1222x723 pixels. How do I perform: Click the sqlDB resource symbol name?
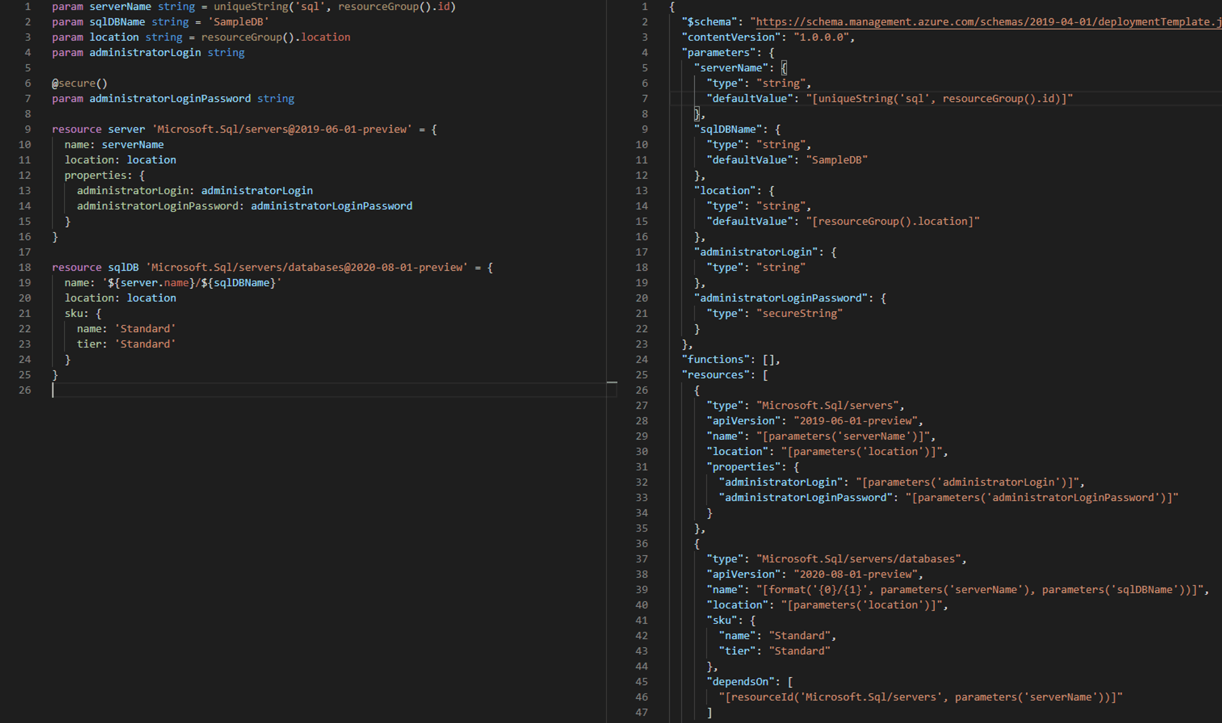[123, 267]
